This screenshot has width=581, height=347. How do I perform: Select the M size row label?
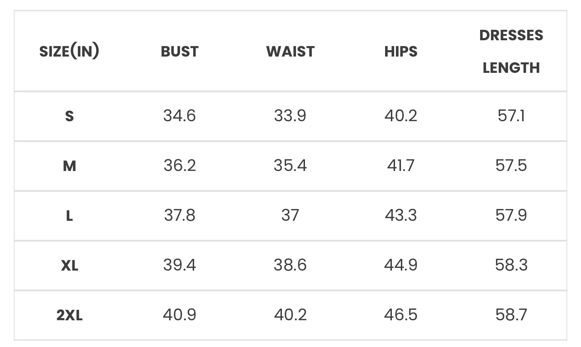69,166
